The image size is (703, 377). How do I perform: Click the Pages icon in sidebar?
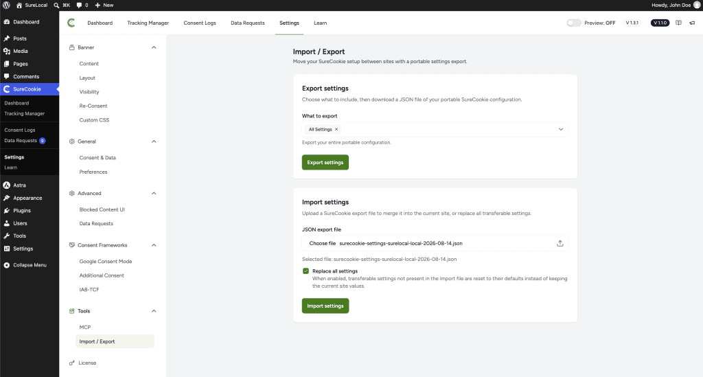coord(7,64)
